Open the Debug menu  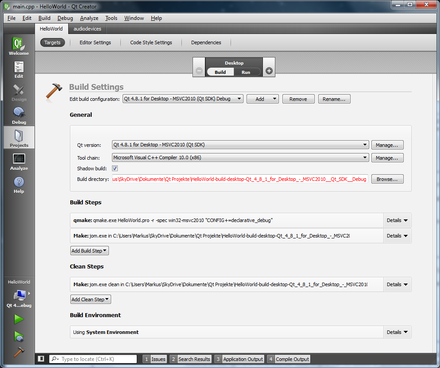click(65, 18)
